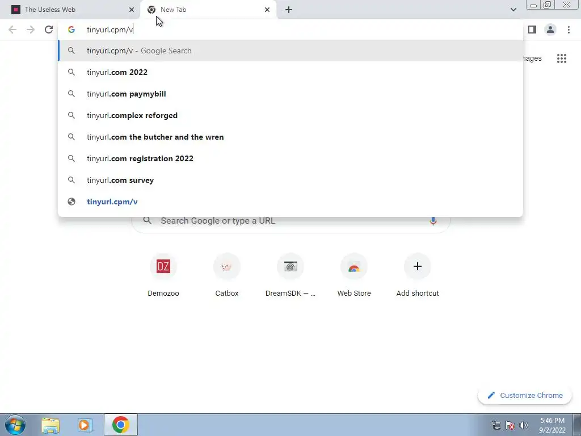Start voice search with microphone icon
The image size is (581, 436).
pyautogui.click(x=433, y=221)
